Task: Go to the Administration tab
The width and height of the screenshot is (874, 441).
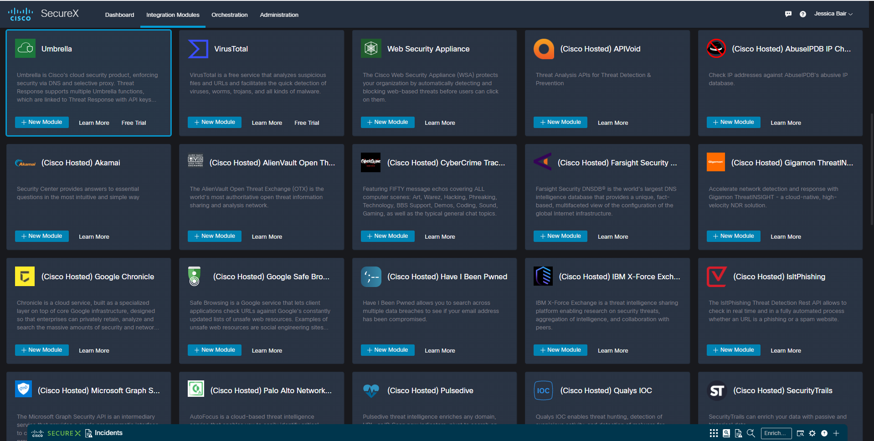Action: 279,15
